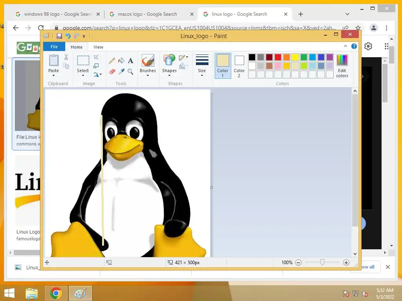The width and height of the screenshot is (402, 301).
Task: Open Customize Quick Access Toolbar dropdown
Action: click(x=84, y=36)
